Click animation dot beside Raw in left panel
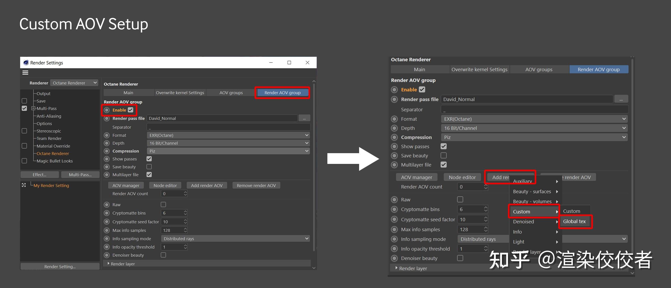 point(107,204)
